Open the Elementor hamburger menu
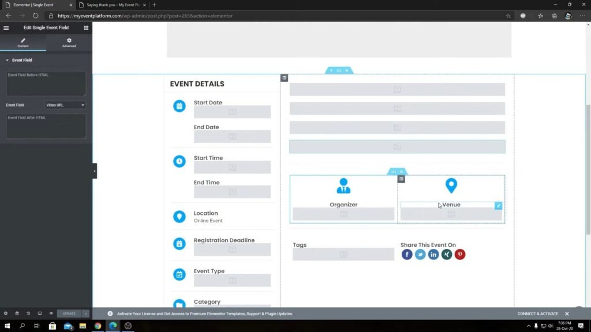Viewport: 591px width, 332px height. [x=6, y=28]
